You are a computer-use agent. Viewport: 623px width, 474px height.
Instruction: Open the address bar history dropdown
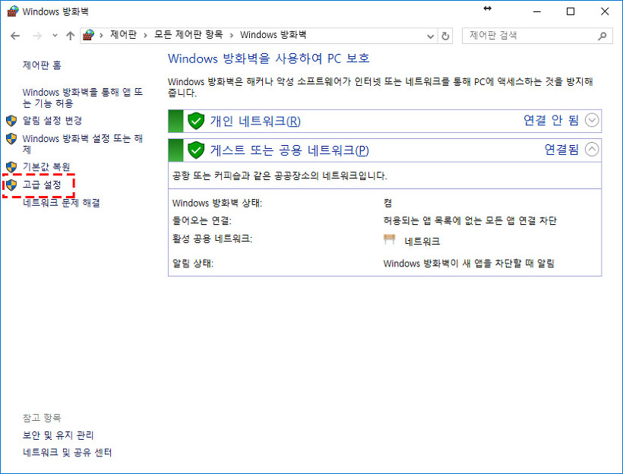coord(430,36)
